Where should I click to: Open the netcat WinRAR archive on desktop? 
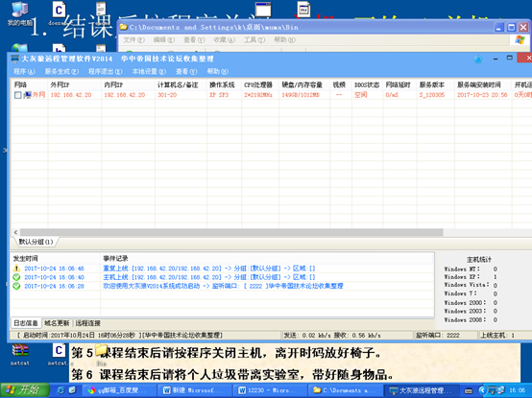[x=20, y=354]
